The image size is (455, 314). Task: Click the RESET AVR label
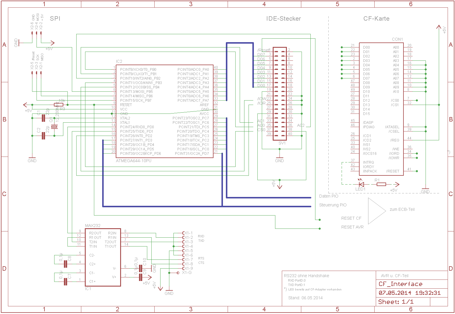pyautogui.click(x=352, y=227)
